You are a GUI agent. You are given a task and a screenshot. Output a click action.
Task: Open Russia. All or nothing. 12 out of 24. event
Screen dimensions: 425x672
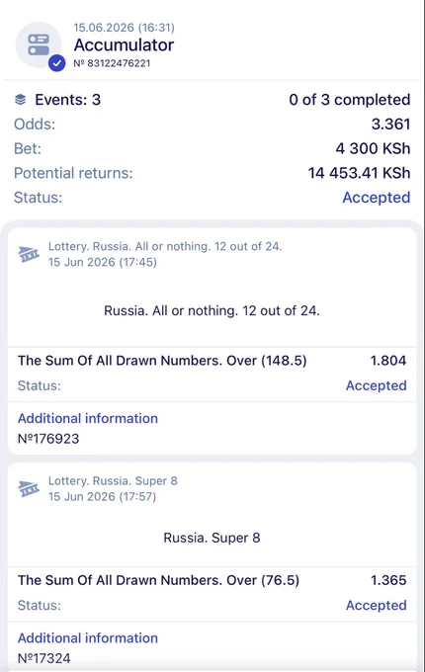(x=212, y=310)
